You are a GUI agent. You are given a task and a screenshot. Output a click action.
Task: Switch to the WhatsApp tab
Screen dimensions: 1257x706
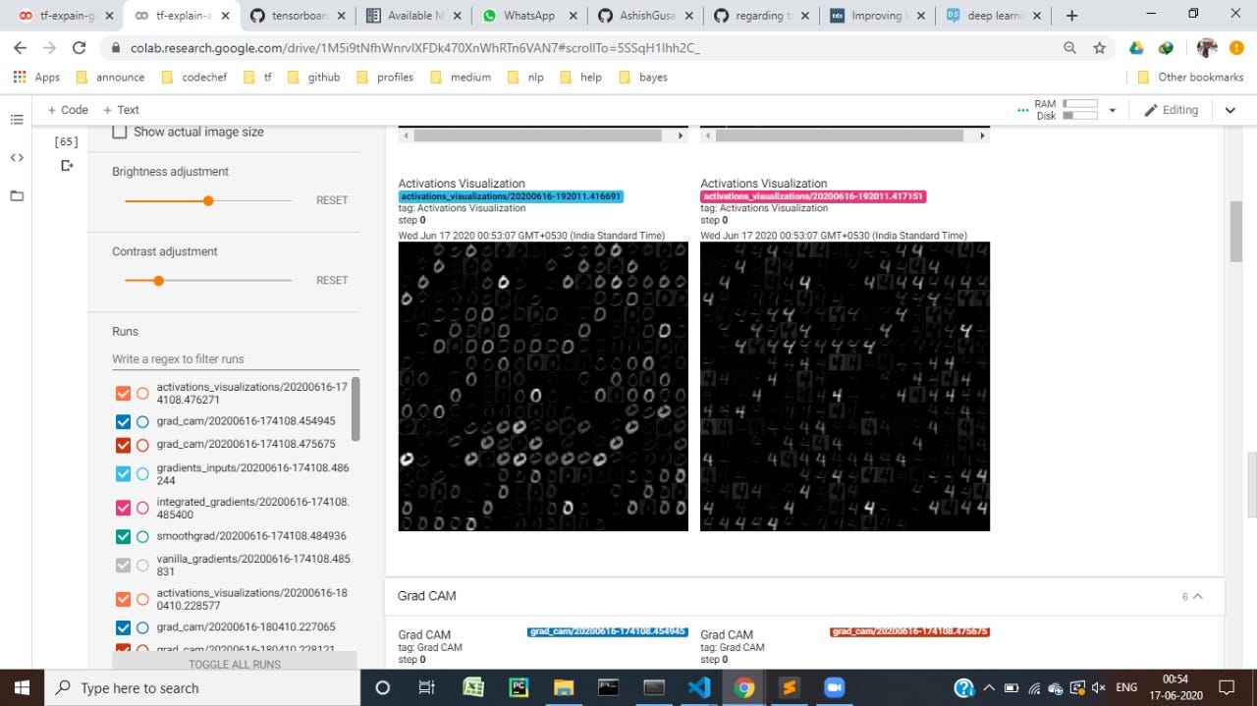tap(528, 16)
